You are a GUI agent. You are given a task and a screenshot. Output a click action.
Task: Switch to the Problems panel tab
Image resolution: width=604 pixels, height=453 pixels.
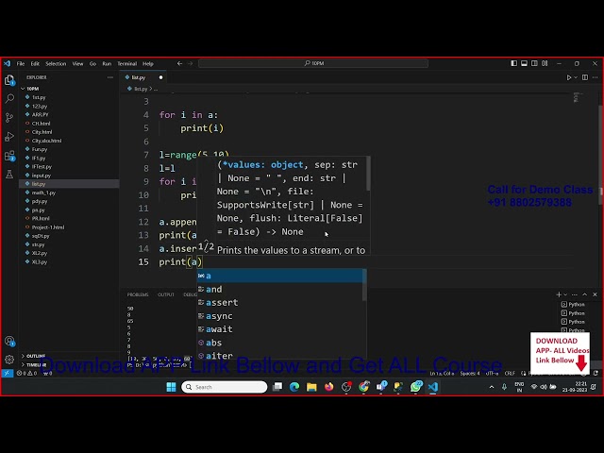point(138,294)
